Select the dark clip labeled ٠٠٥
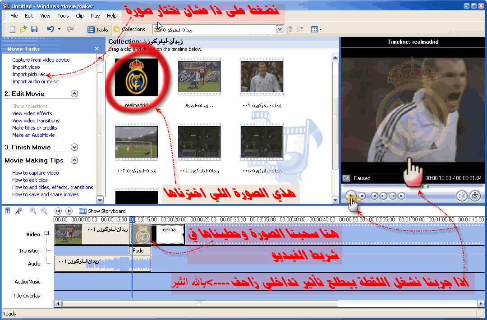The image size is (487, 320). (262, 142)
